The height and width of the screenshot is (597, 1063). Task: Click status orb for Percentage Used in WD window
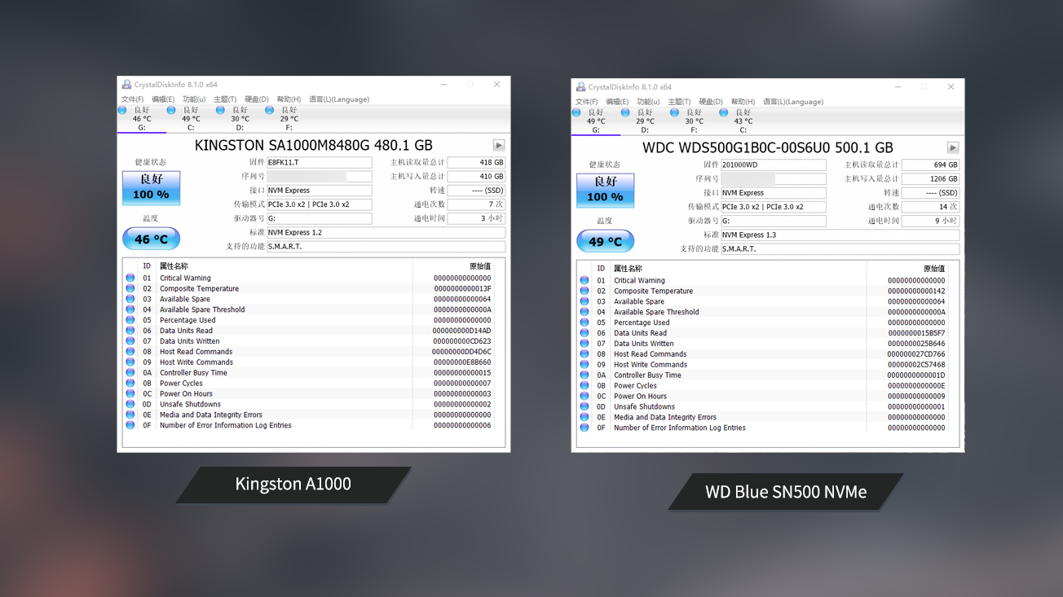point(584,323)
